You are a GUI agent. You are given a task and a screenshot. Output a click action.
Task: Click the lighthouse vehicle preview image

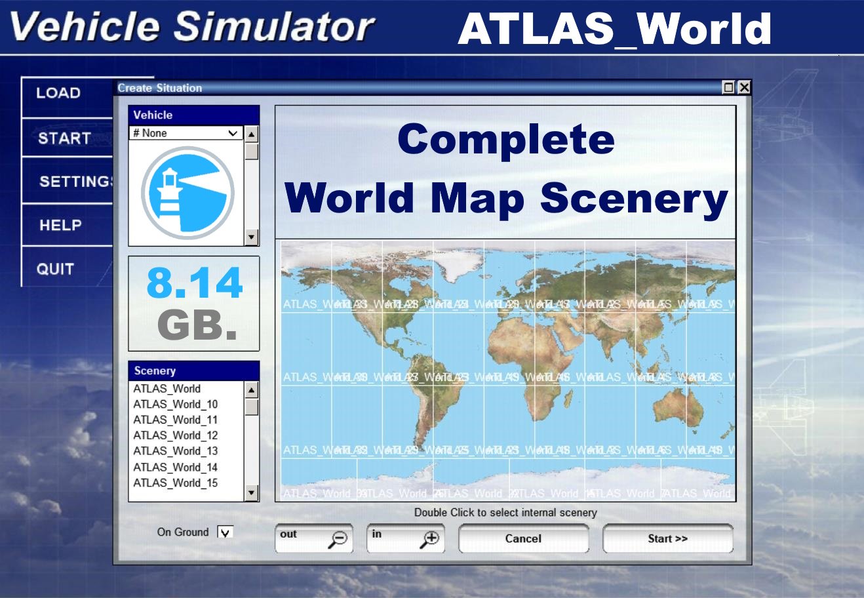(x=187, y=190)
